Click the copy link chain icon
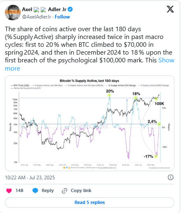This screenshot has width=181, height=213. [x=65, y=191]
